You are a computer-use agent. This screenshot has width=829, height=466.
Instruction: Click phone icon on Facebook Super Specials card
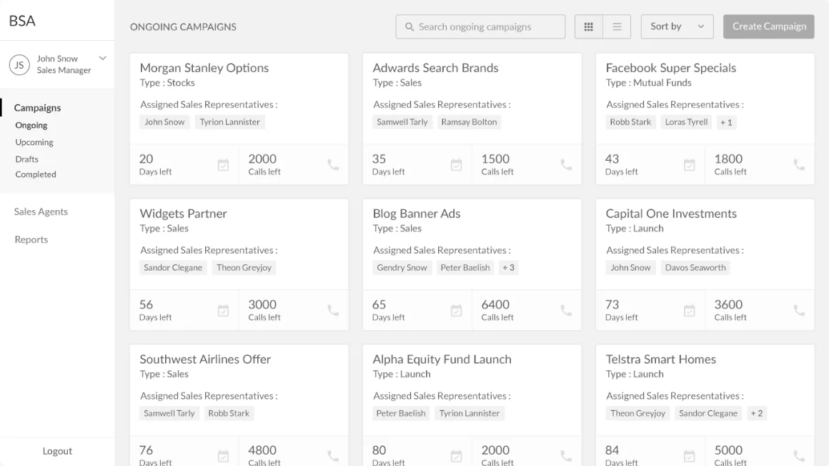799,165
